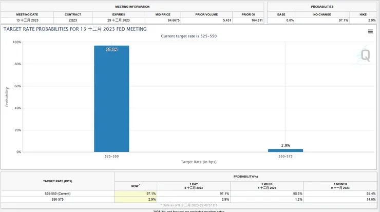Click the Probability y-axis title

(7, 97)
